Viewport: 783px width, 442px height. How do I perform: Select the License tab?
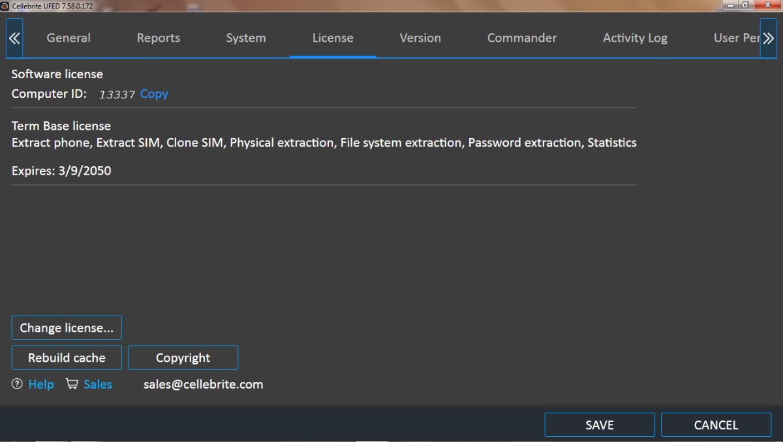point(333,38)
